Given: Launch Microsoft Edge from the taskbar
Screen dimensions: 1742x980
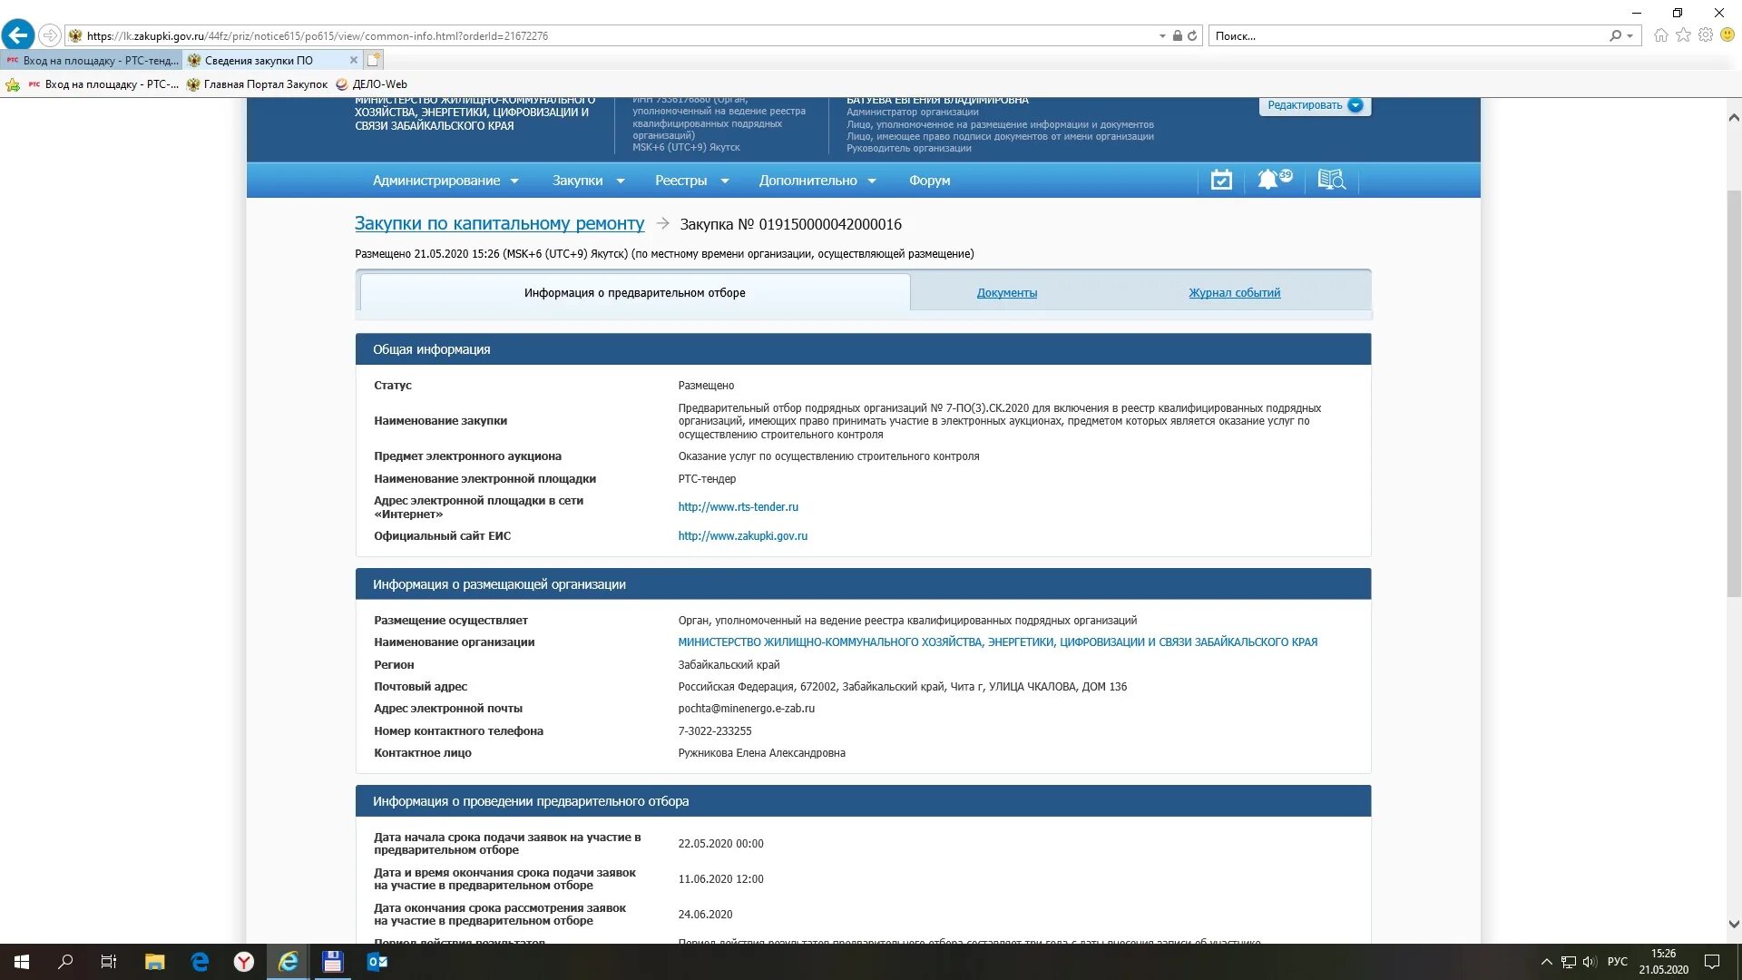Looking at the screenshot, I should 200,962.
